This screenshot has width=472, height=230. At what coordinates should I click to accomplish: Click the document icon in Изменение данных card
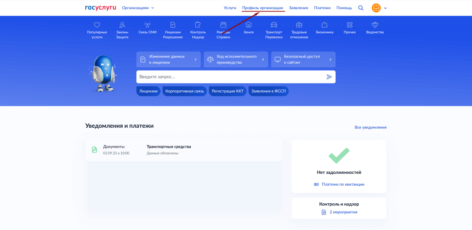click(x=143, y=59)
